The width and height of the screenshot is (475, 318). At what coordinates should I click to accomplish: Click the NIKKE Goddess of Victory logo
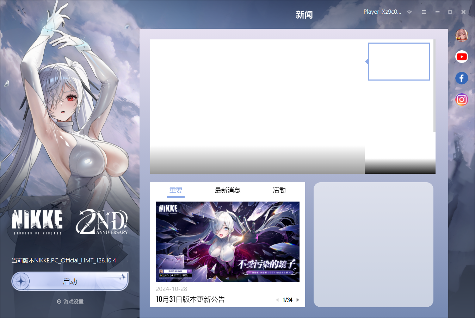pyautogui.click(x=37, y=222)
